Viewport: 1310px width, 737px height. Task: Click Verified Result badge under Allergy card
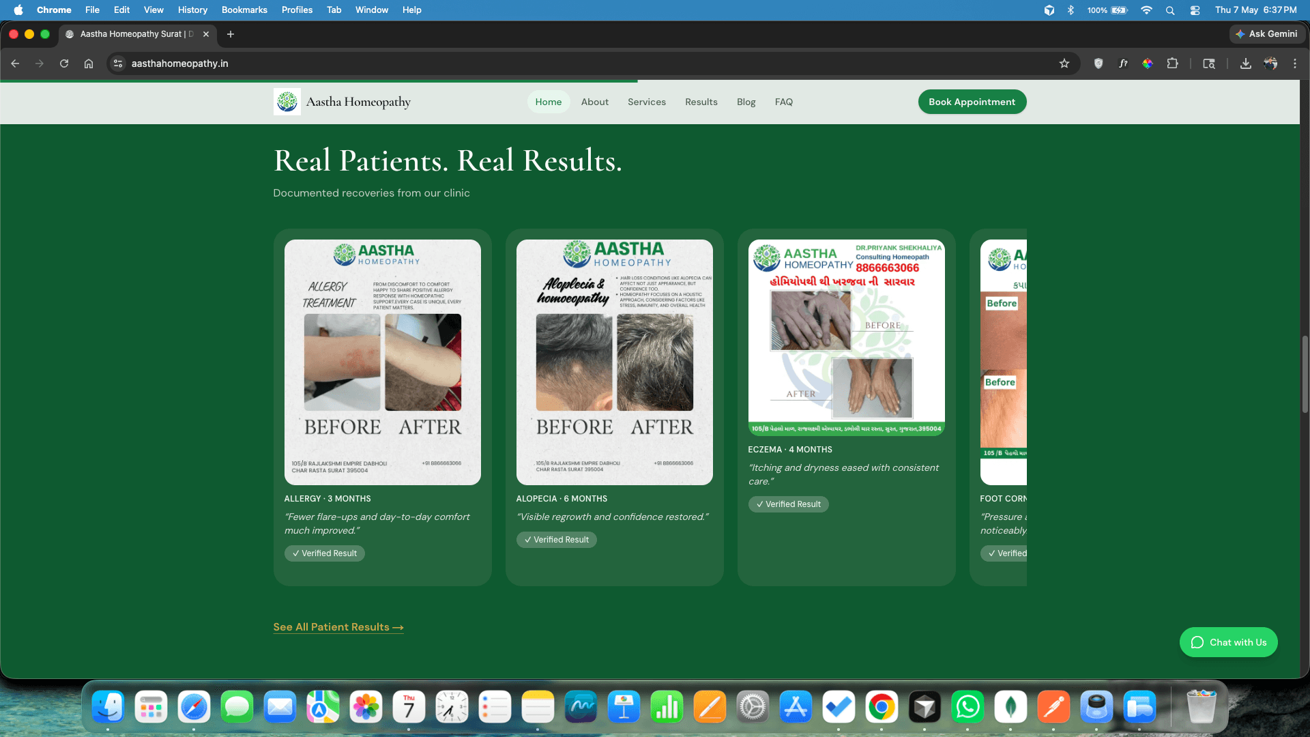coord(325,553)
